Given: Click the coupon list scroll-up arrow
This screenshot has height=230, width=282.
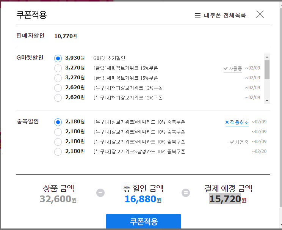Looking at the screenshot, I should [x=267, y=57].
